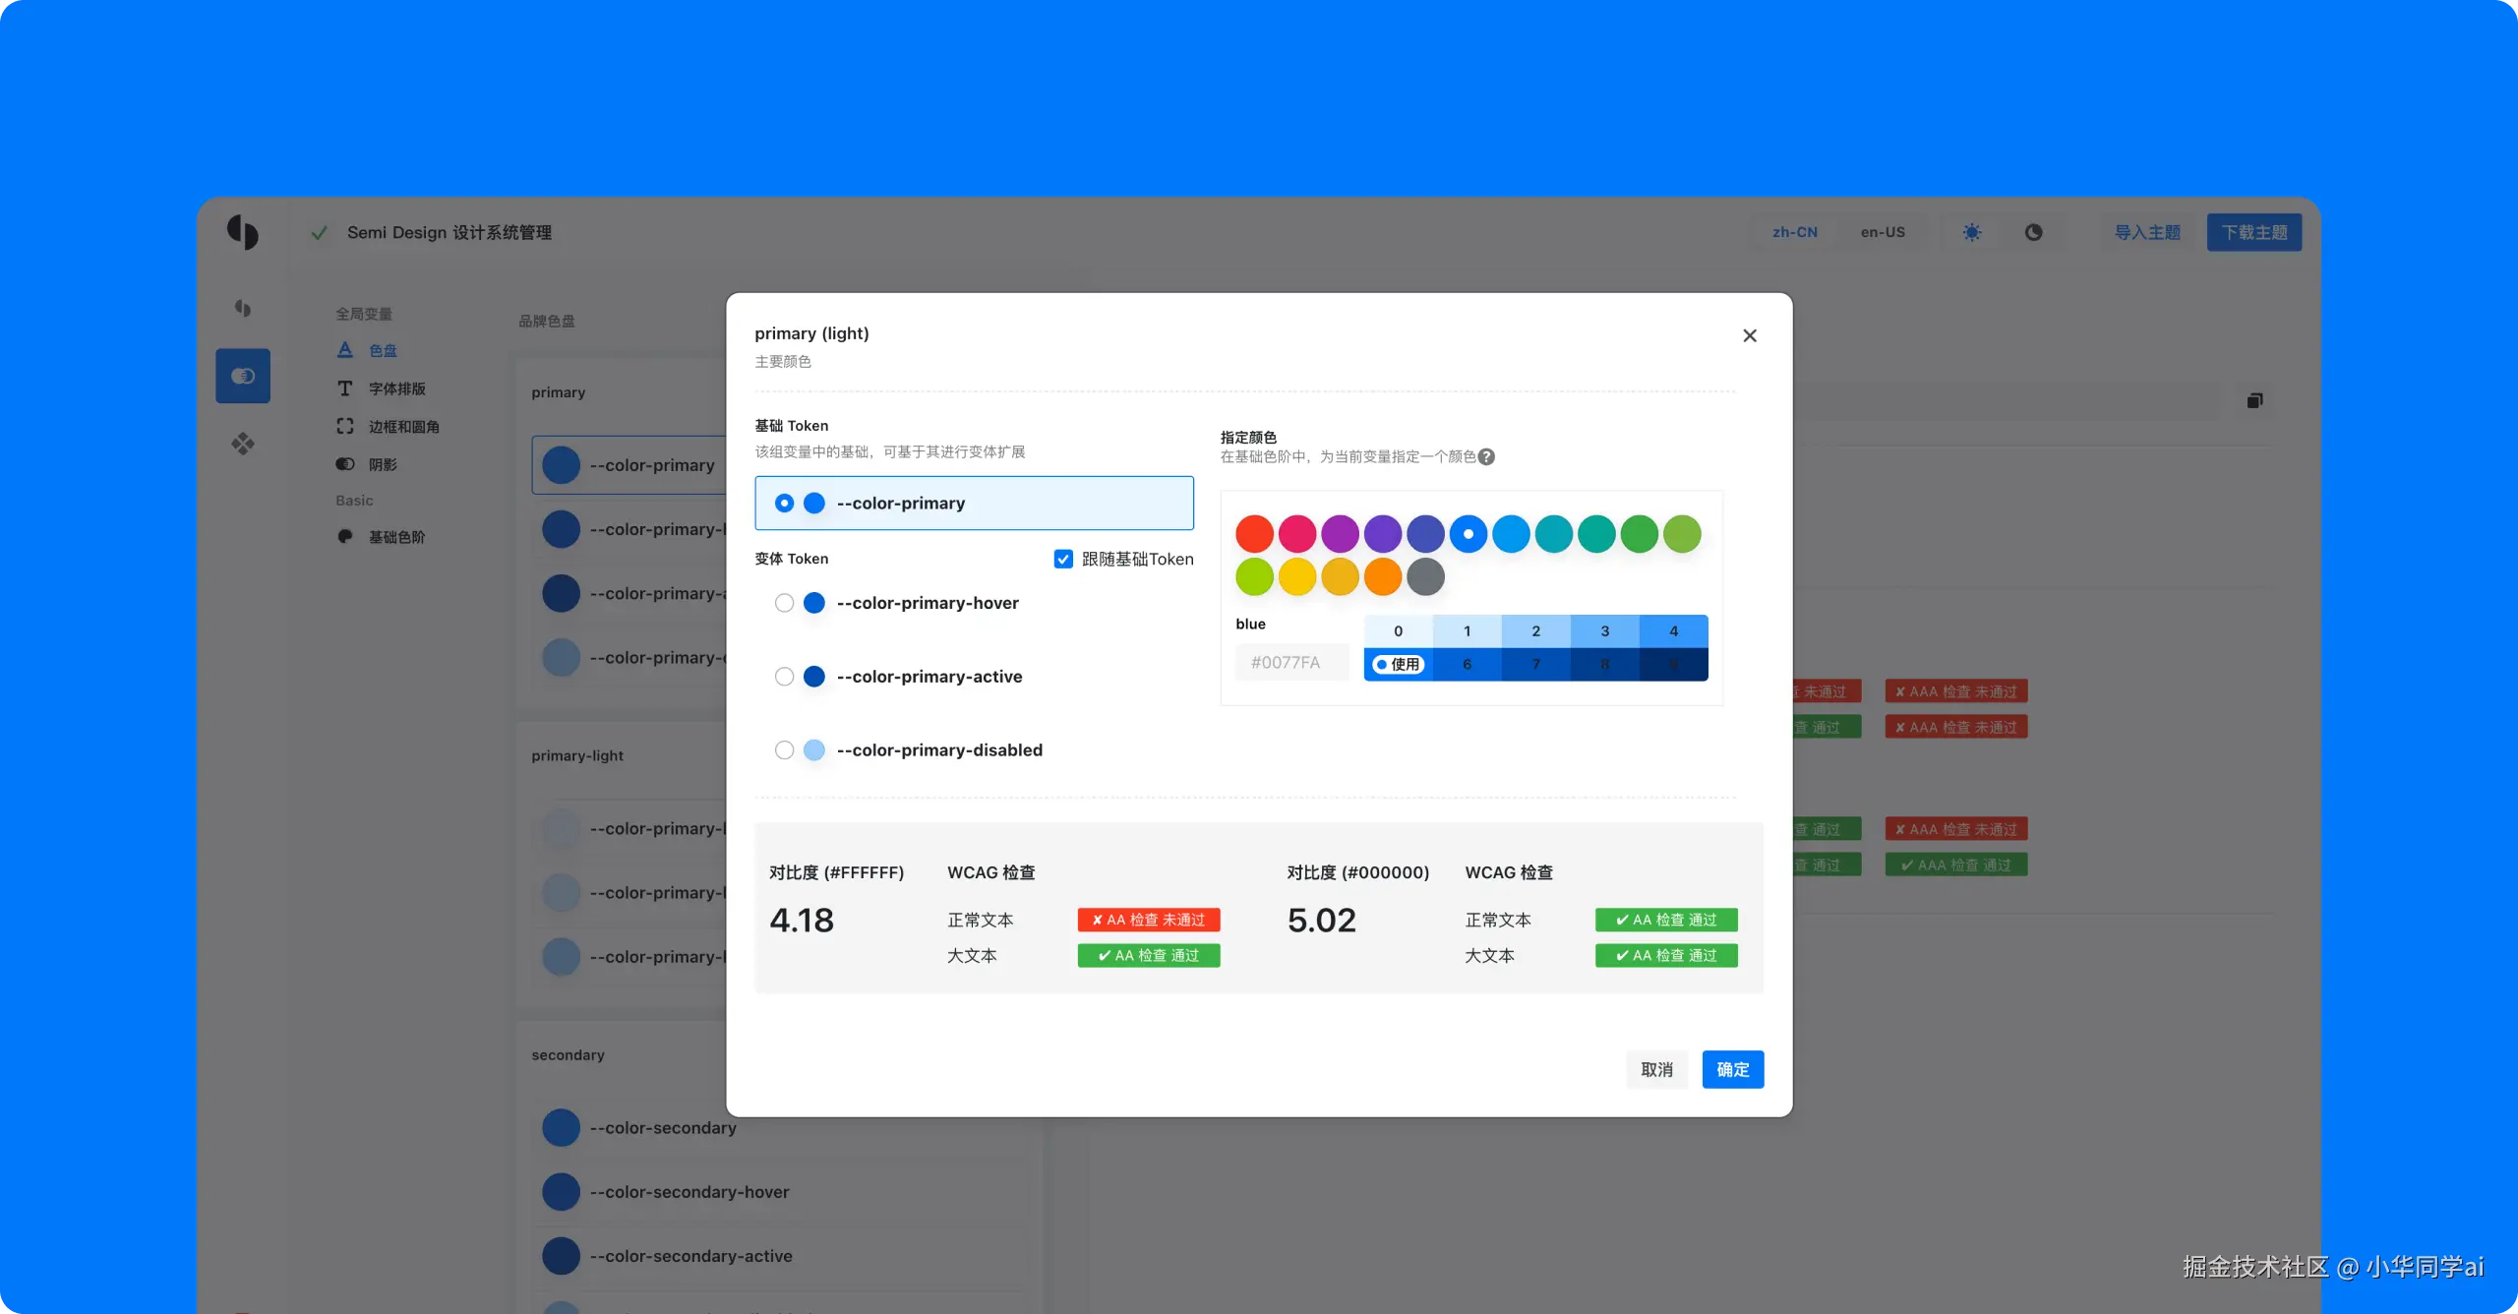Click 取消 to cancel the dialog
Screen dimensions: 2518x1314
(1656, 1069)
